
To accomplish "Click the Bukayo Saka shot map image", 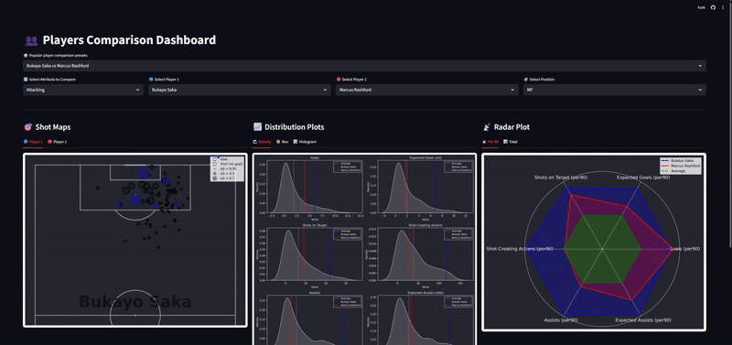I will click(x=135, y=240).
